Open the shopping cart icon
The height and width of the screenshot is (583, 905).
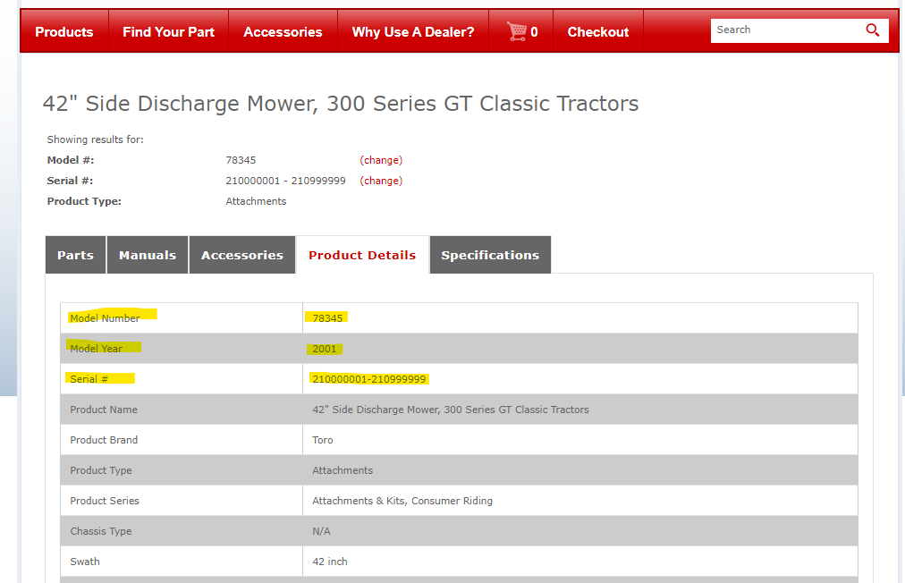click(x=517, y=31)
